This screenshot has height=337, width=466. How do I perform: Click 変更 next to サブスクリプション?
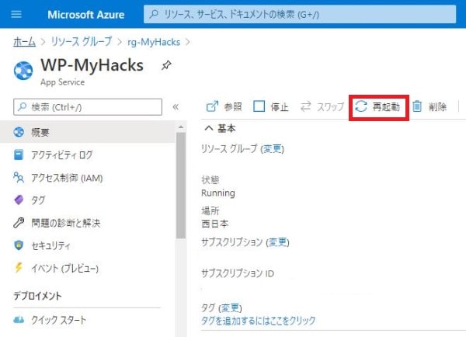tap(277, 242)
